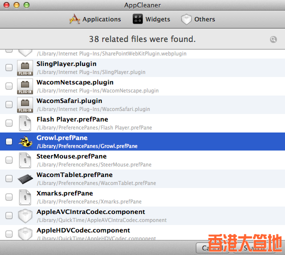Viewport: 285px width, 255px height.
Task: Tick the WacomNetscape.plugin checkbox
Action: tap(9, 86)
